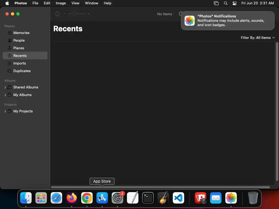Screen dimensions: 279x209
Task: Click the zoom in plus button
Action: pos(88,14)
